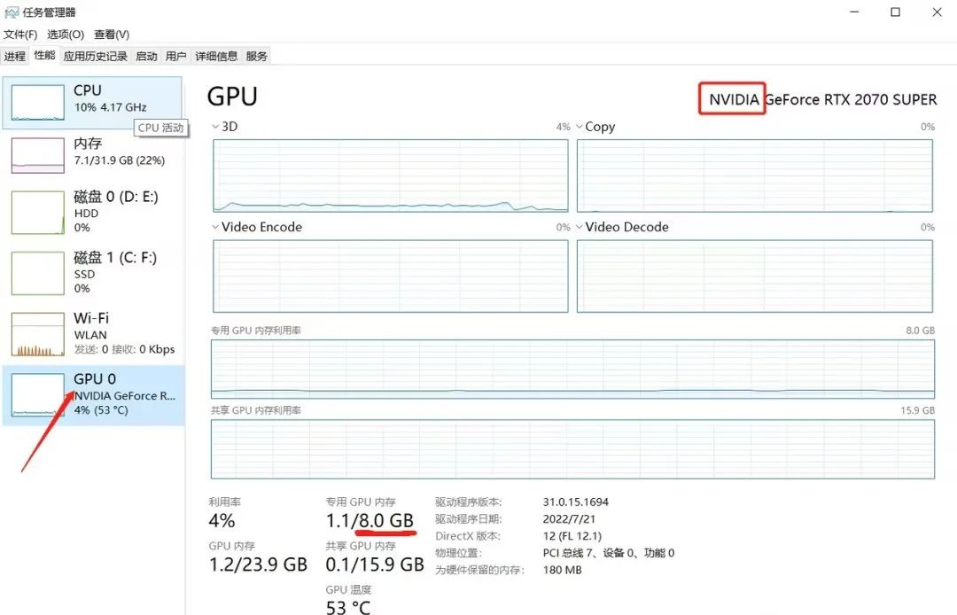Switch to the 服务 tab
The height and width of the screenshot is (615, 957).
[x=256, y=56]
